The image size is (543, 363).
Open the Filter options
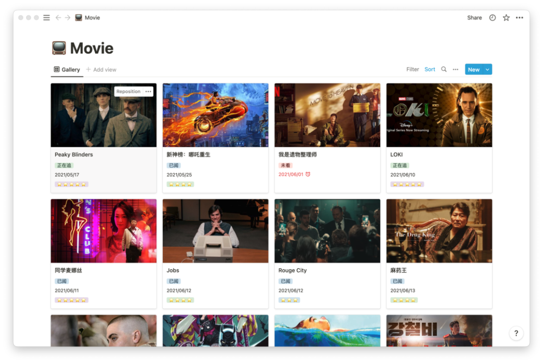click(412, 69)
